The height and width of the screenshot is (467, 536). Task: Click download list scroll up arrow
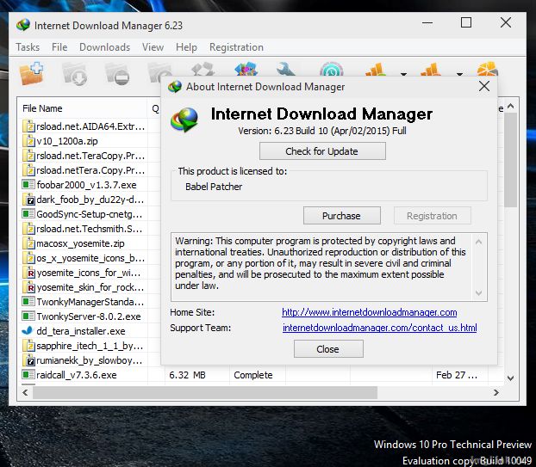coord(510,106)
